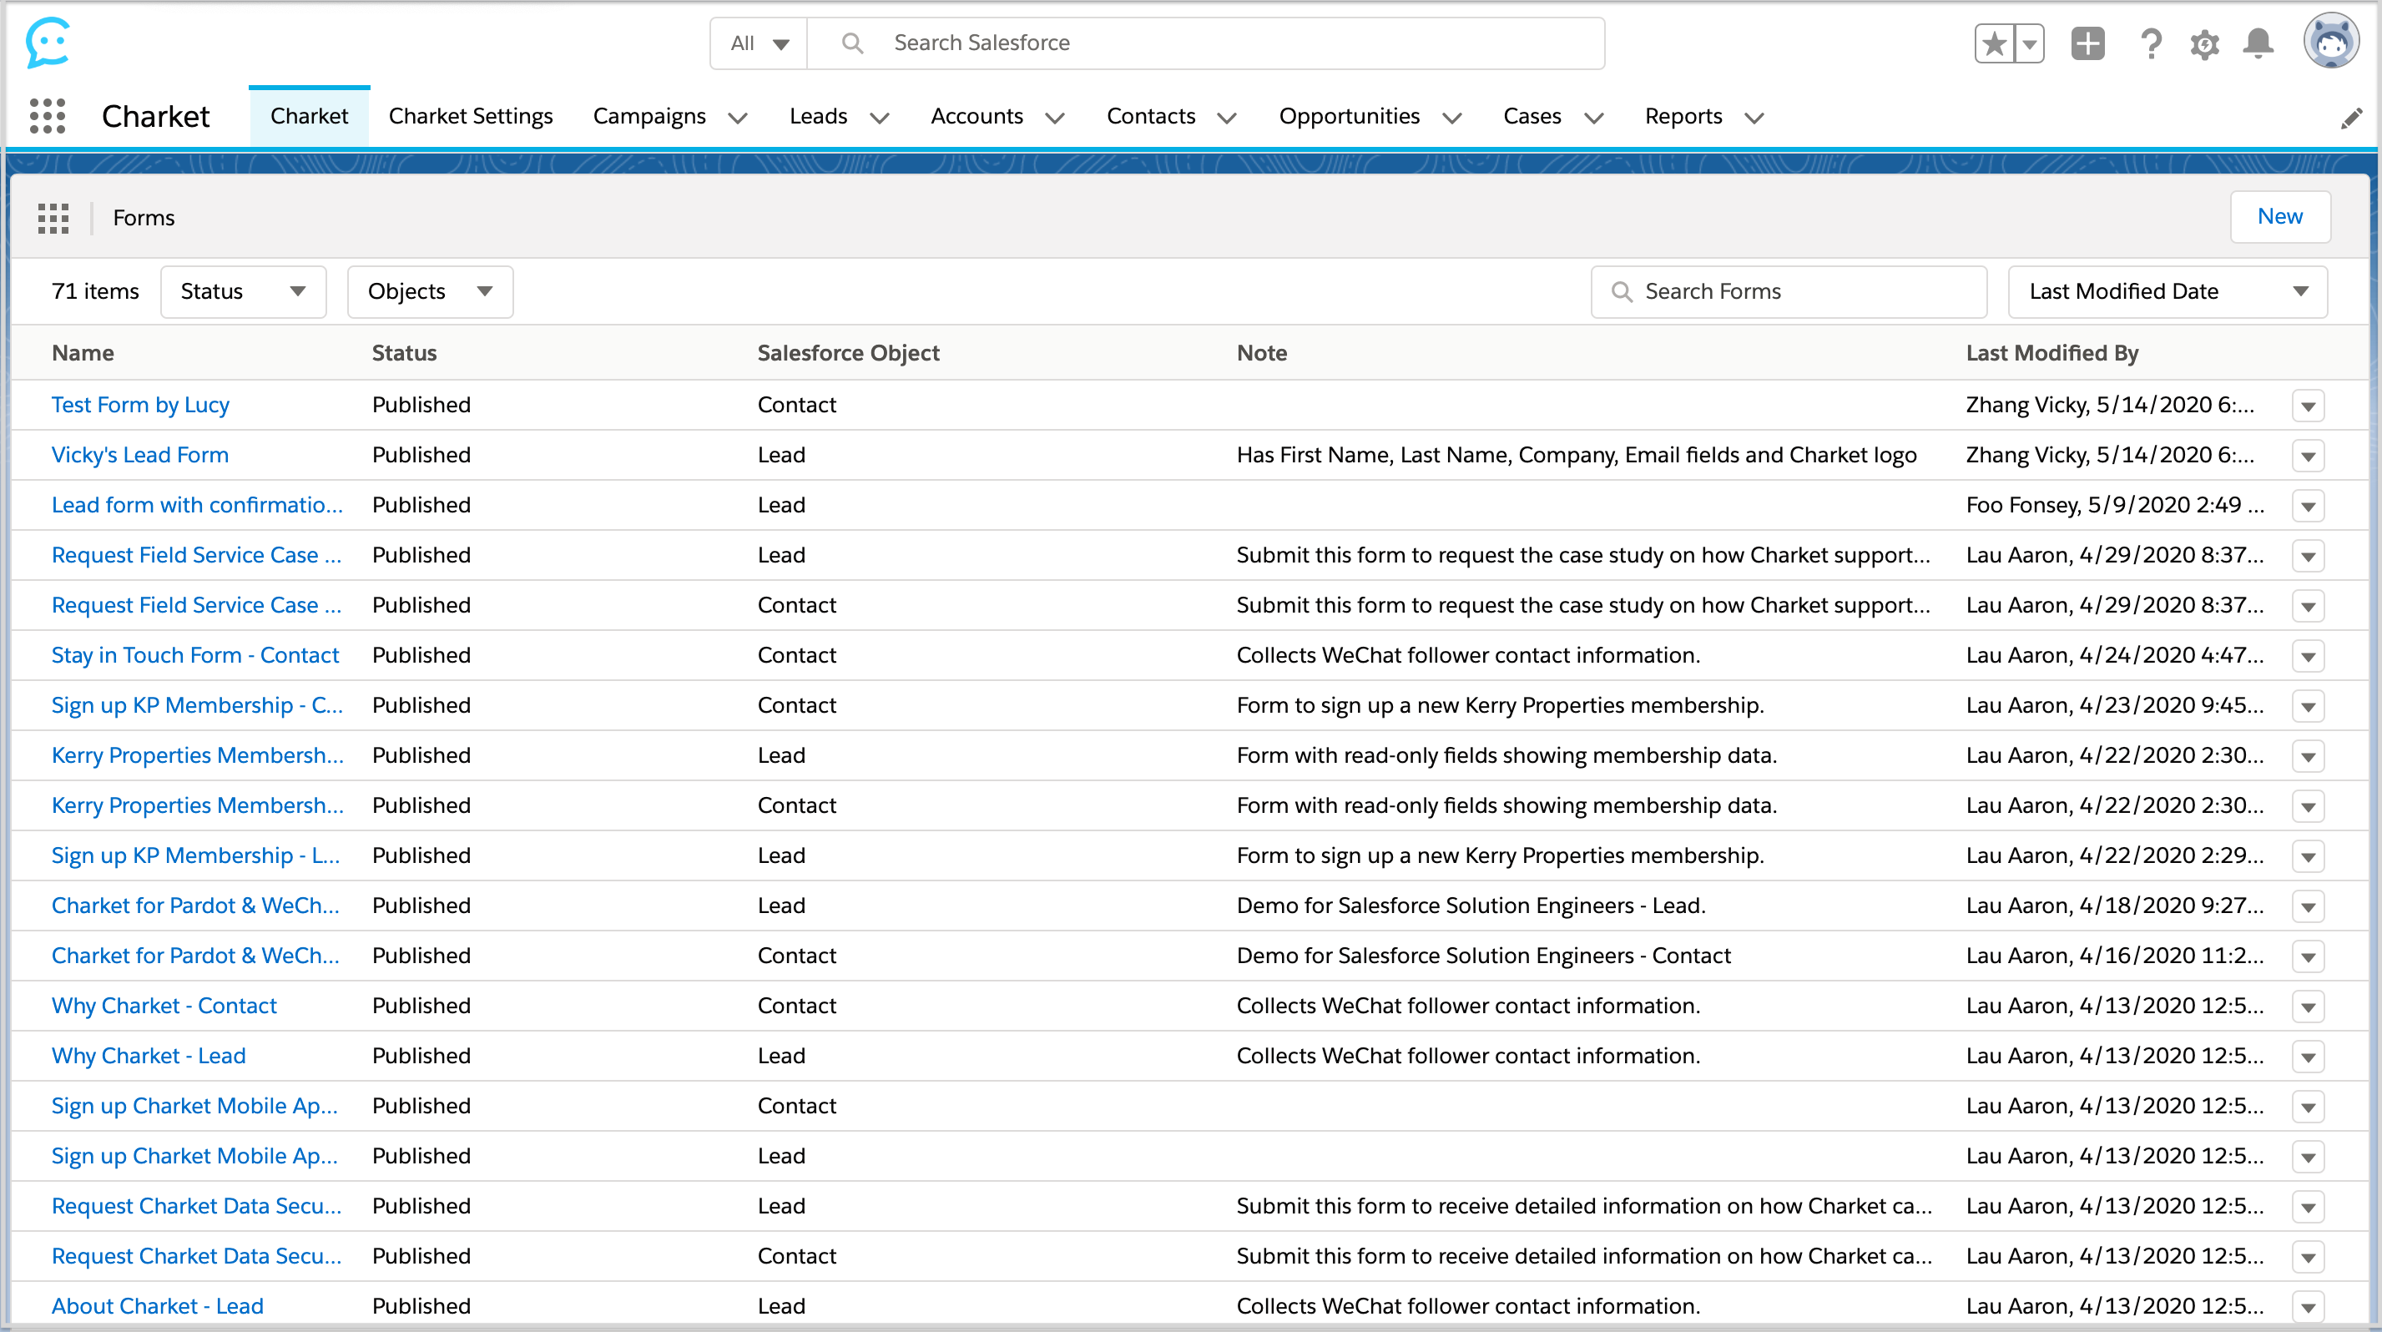This screenshot has width=2382, height=1332.
Task: Open row actions for Sign up KP Membership - L...
Action: click(x=2308, y=857)
